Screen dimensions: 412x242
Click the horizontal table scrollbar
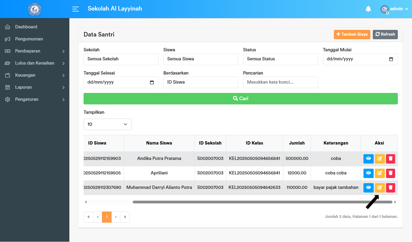(x=262, y=202)
